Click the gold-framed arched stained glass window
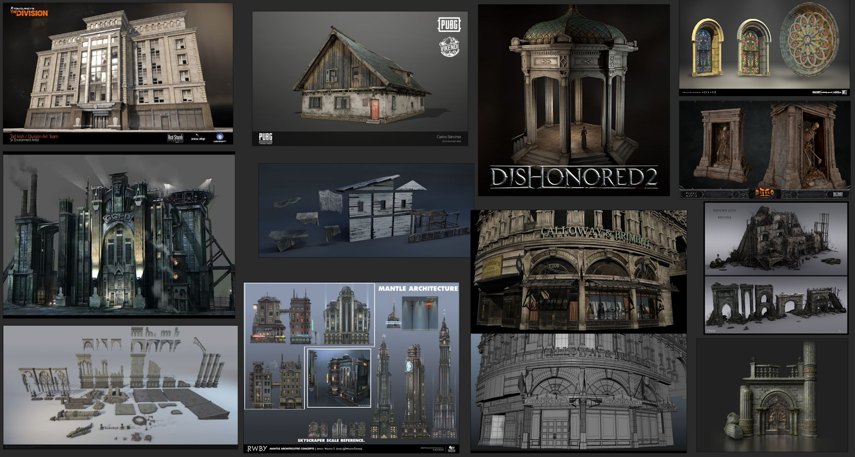 point(707,48)
